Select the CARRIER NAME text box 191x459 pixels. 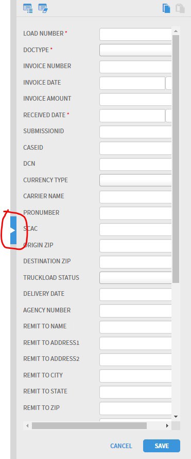[x=135, y=197]
